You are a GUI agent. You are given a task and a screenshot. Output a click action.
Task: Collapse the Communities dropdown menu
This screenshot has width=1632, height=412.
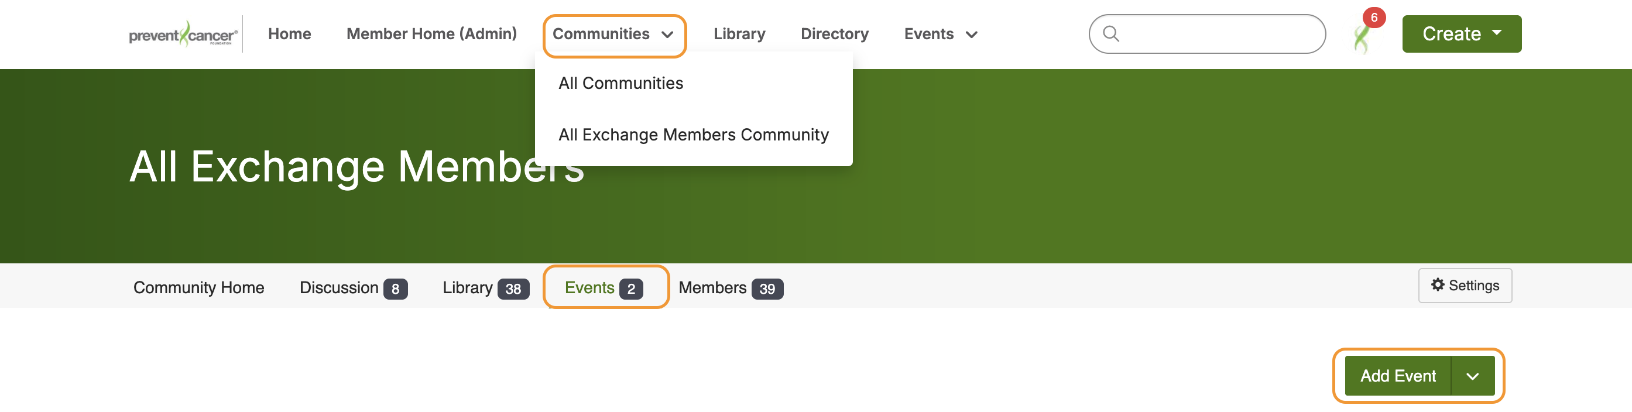[x=613, y=34]
